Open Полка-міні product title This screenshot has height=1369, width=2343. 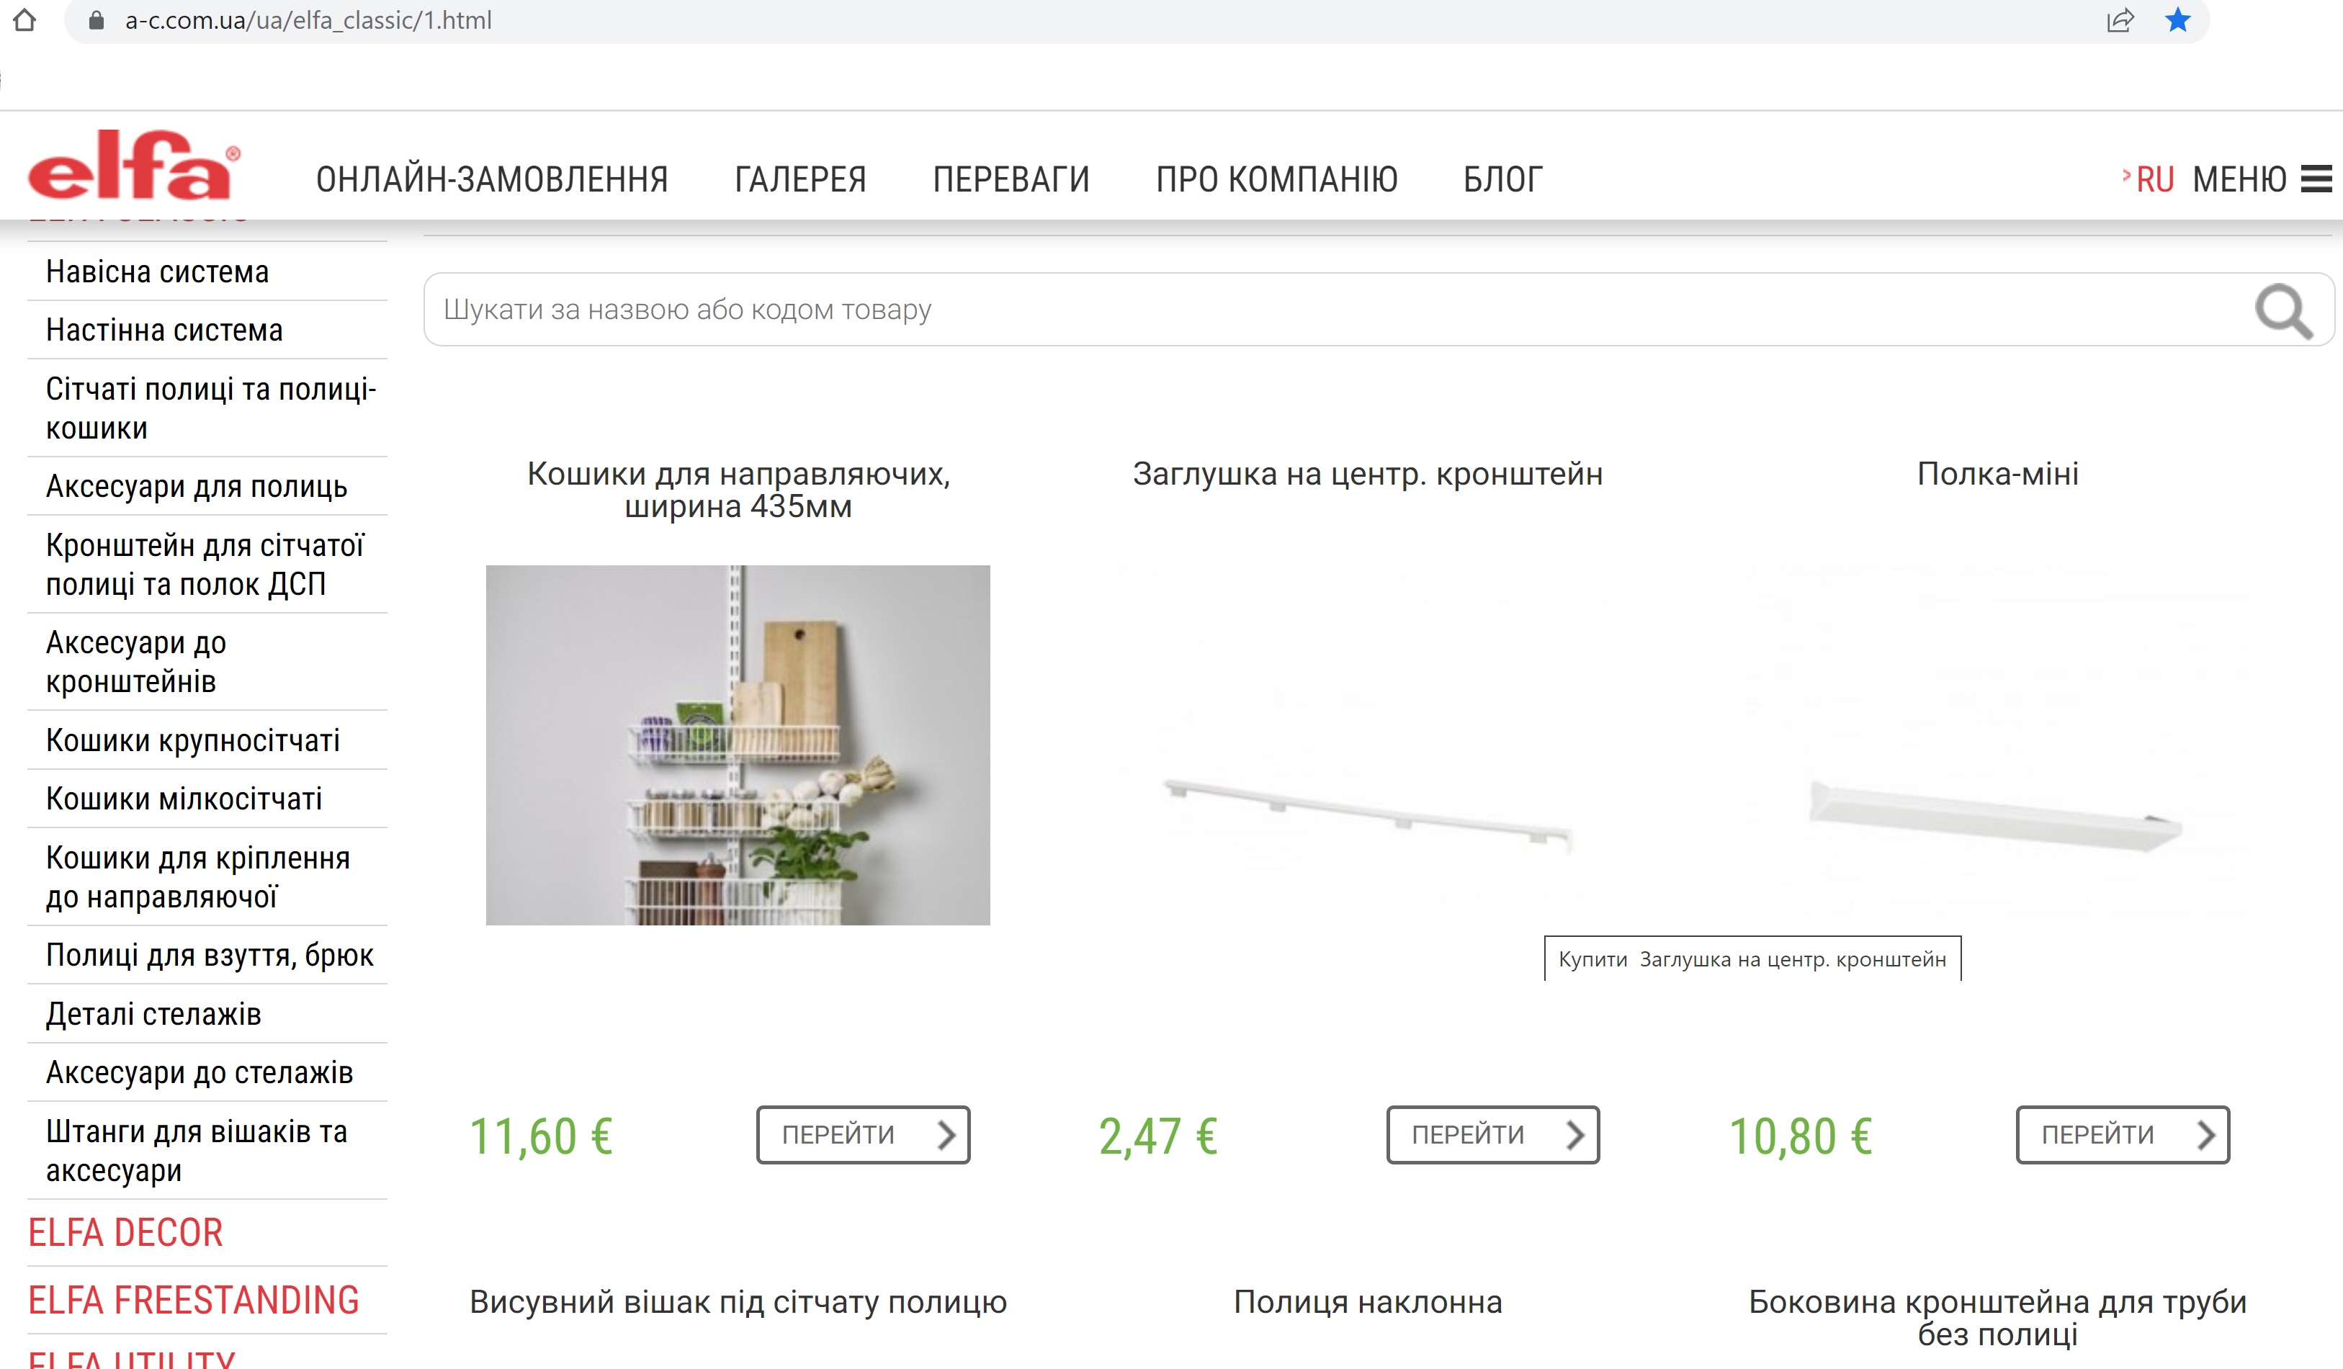1997,474
